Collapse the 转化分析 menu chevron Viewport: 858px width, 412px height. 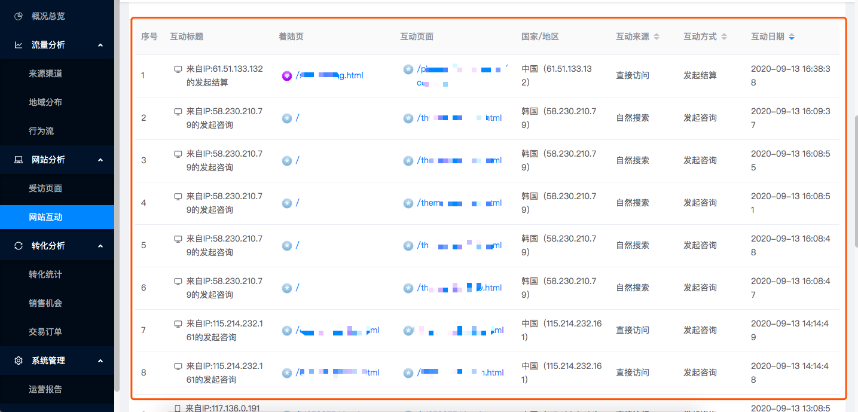tap(100, 246)
